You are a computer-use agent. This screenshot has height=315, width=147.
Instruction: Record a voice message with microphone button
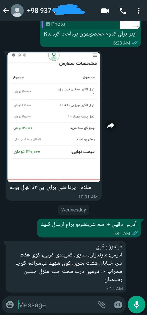coord(137,305)
